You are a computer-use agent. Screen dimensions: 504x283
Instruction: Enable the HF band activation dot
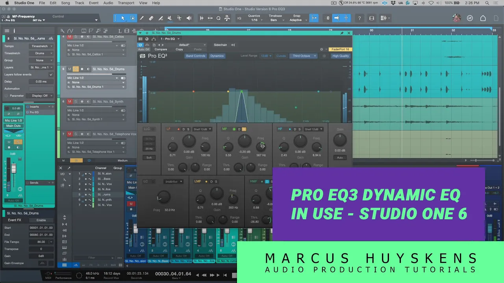click(290, 129)
